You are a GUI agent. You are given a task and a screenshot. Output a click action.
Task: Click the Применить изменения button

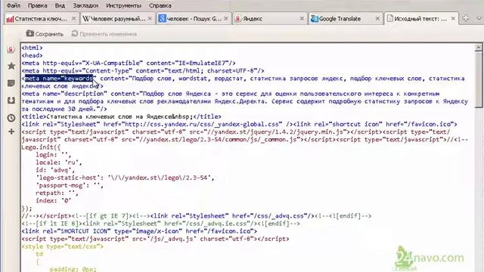click(x=104, y=33)
